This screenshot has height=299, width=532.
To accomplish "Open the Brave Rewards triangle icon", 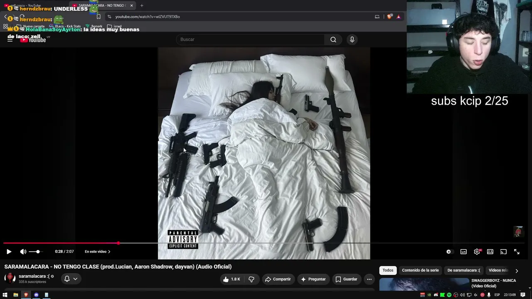I will coord(399,17).
